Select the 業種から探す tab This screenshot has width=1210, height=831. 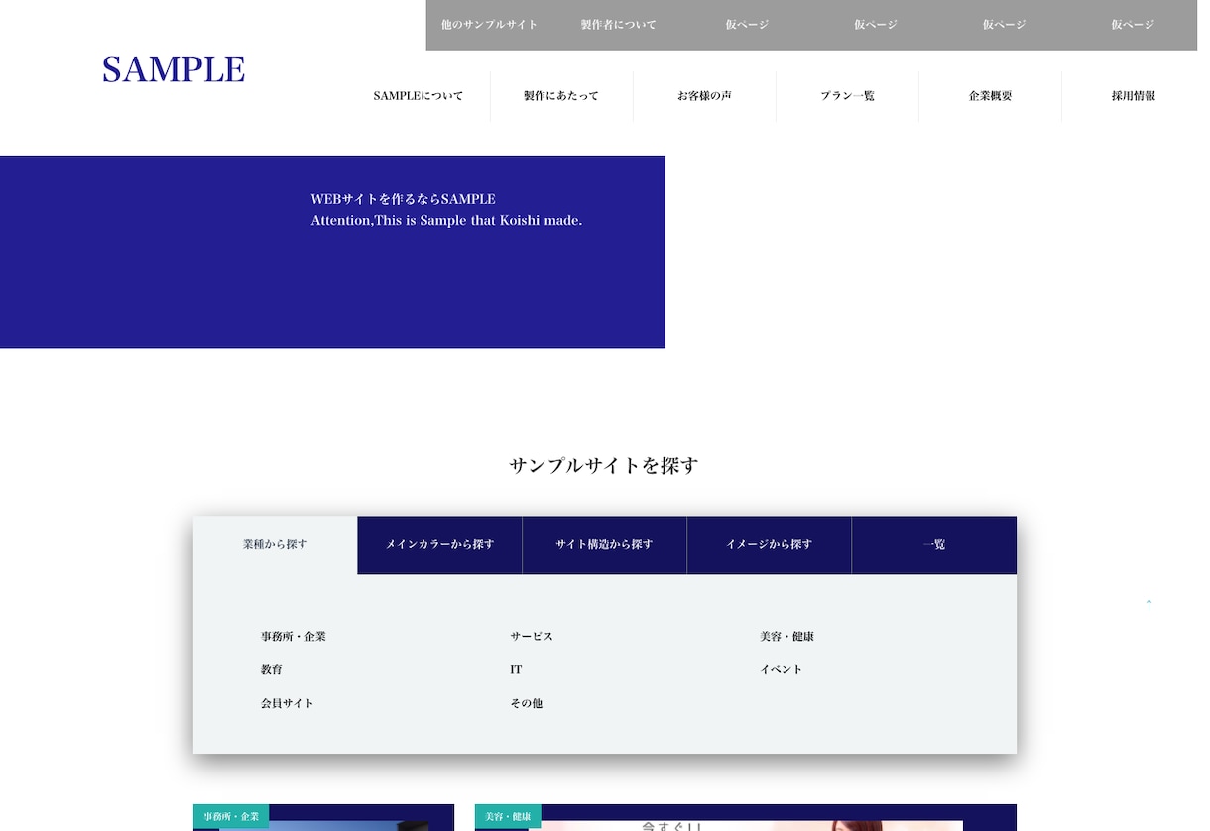click(x=275, y=544)
